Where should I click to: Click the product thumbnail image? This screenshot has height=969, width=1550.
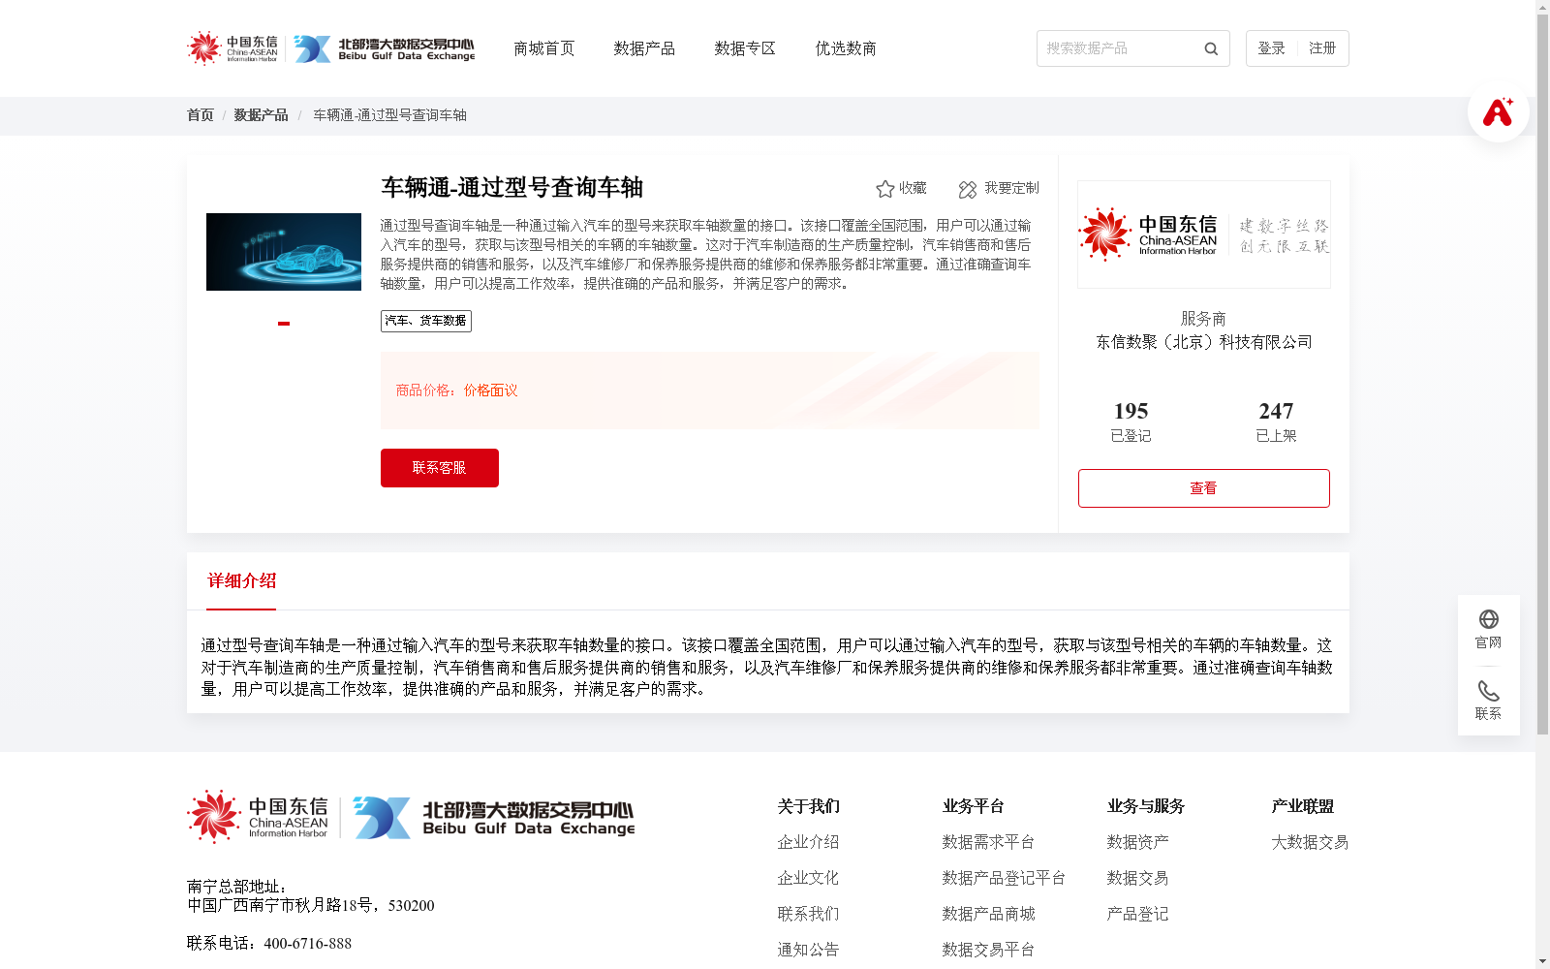point(282,251)
